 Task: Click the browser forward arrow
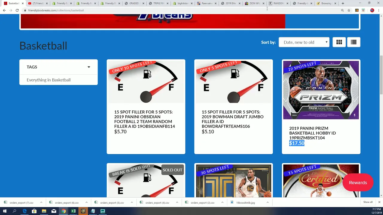coord(11,10)
